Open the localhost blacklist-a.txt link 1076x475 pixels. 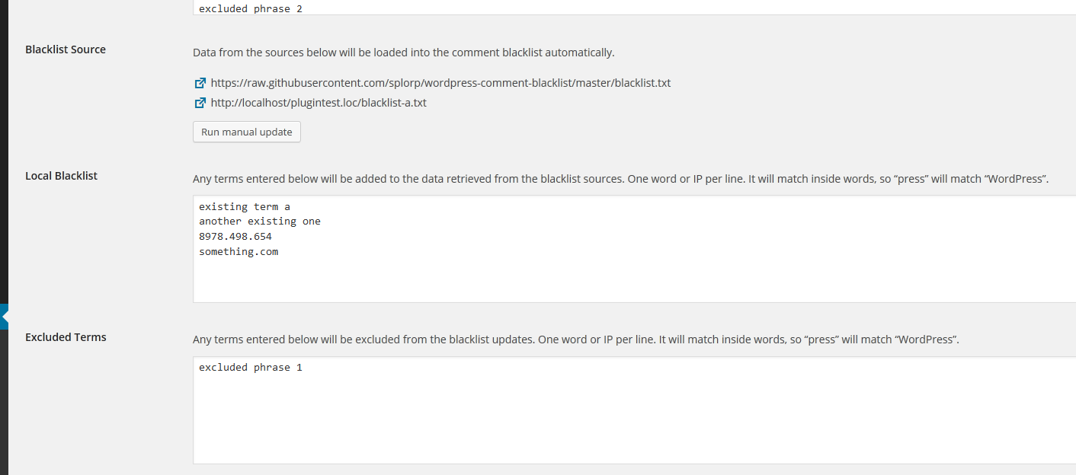pyautogui.click(x=319, y=103)
